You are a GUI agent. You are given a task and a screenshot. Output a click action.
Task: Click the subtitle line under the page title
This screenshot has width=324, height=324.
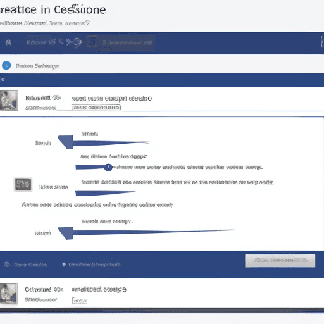[x=44, y=23]
